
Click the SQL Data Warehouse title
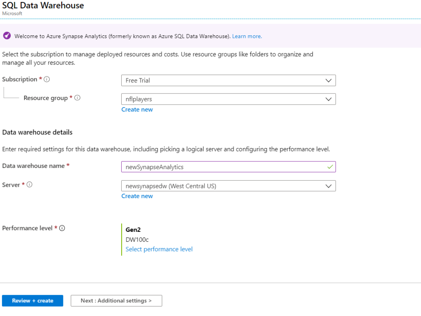tap(43, 5)
